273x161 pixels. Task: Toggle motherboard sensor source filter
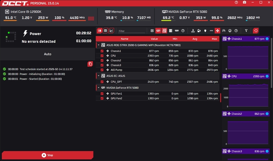pyautogui.click(x=164, y=31)
